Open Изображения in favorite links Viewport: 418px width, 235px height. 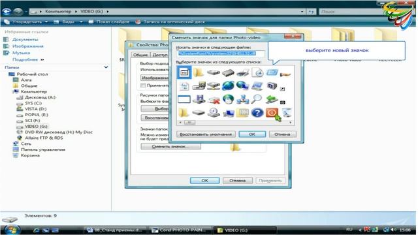(27, 46)
